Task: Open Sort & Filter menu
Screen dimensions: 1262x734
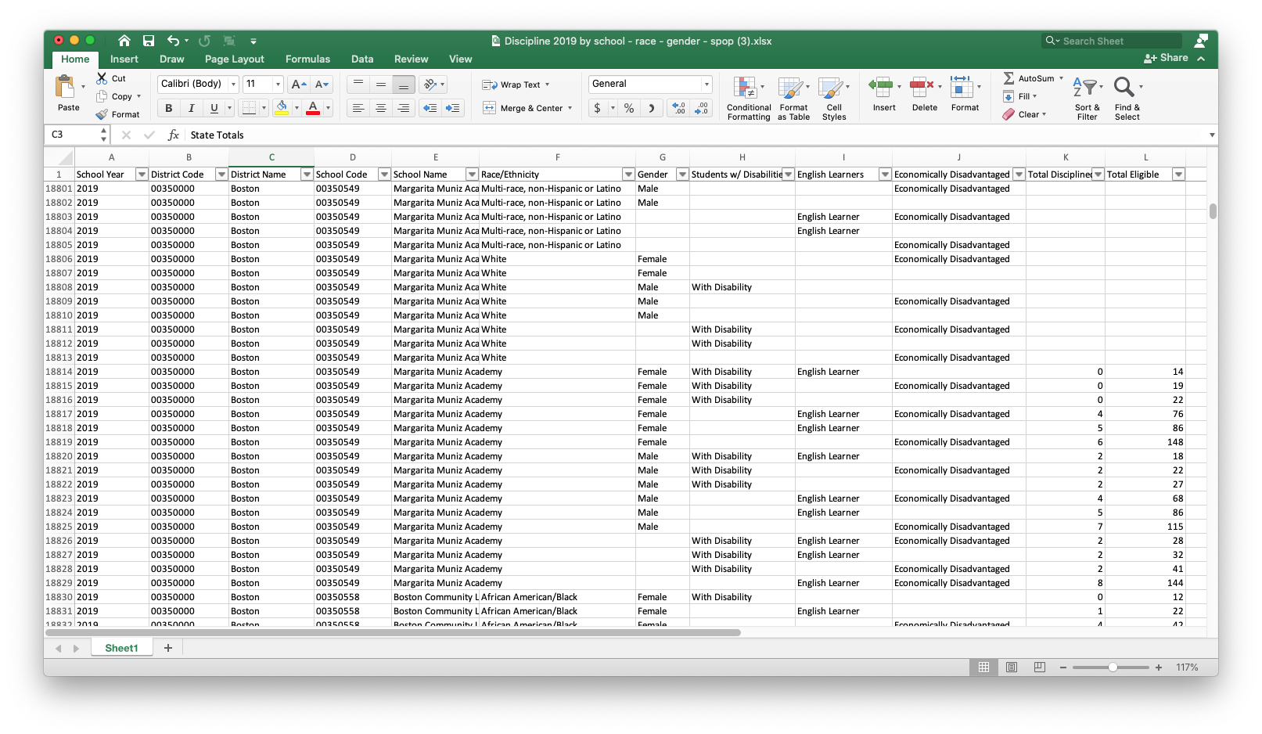Action: [1087, 98]
